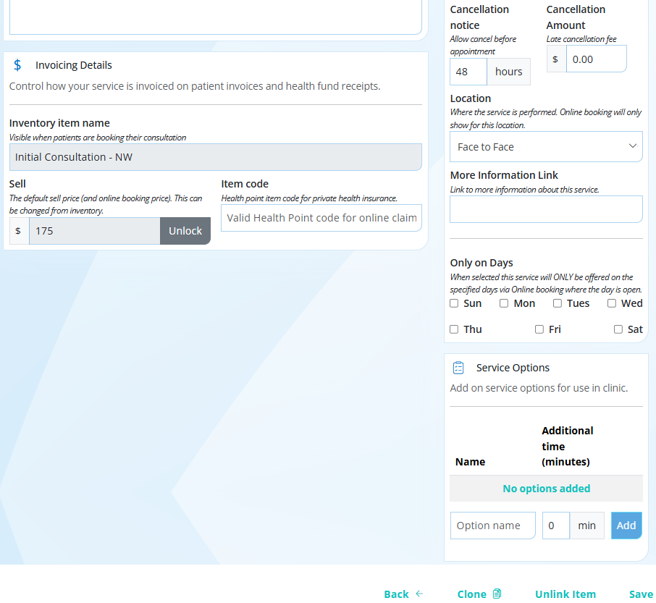Check the Sat checkbox

click(618, 329)
